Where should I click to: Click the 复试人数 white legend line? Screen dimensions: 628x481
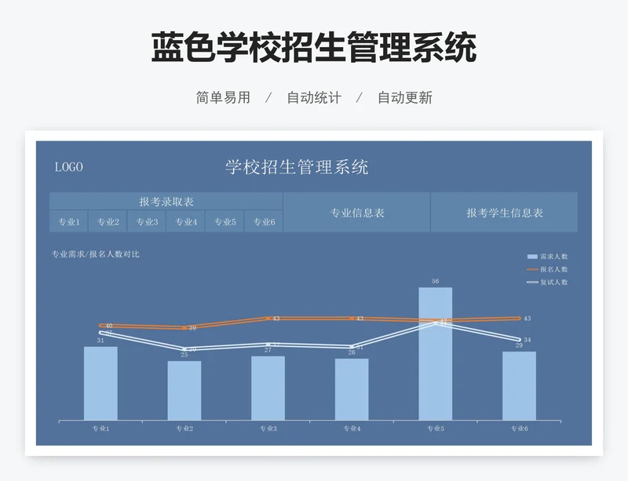532,282
